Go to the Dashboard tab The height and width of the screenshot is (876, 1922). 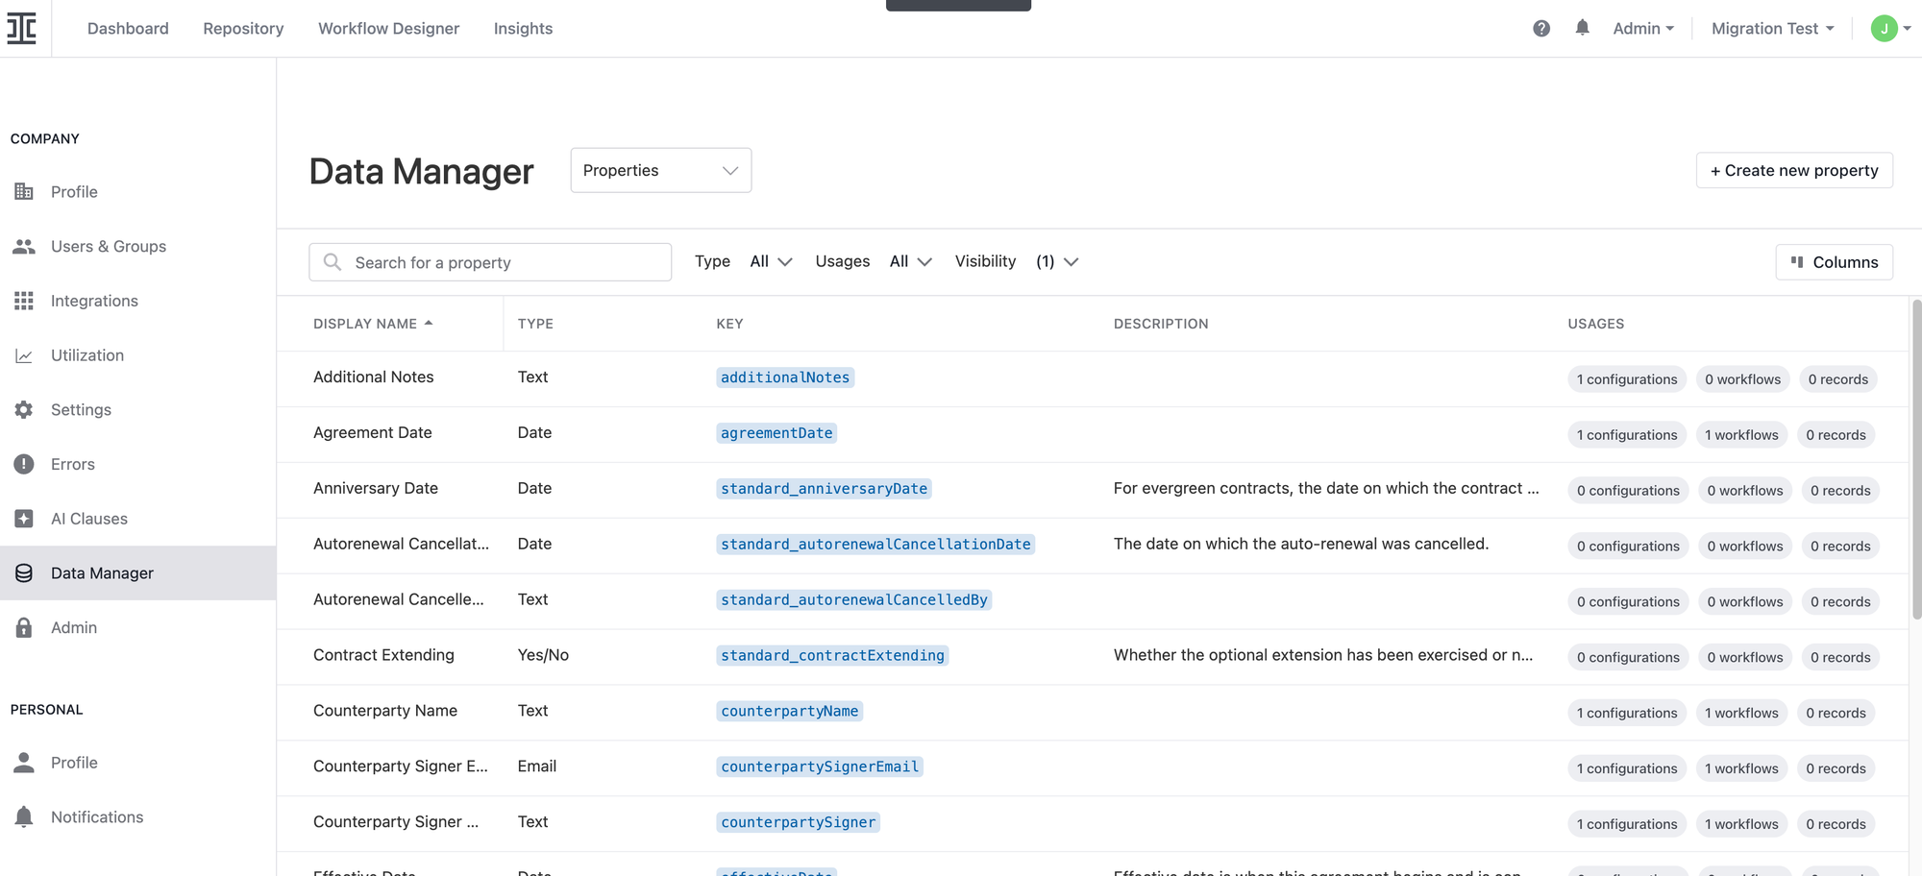(128, 29)
